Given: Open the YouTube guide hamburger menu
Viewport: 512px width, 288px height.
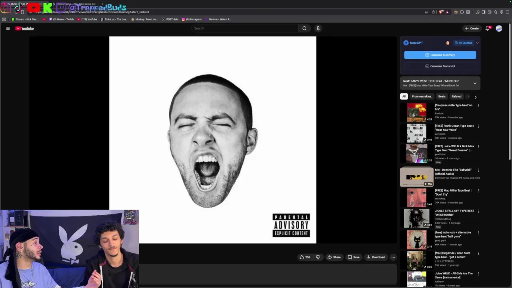Looking at the screenshot, I should 8,28.
